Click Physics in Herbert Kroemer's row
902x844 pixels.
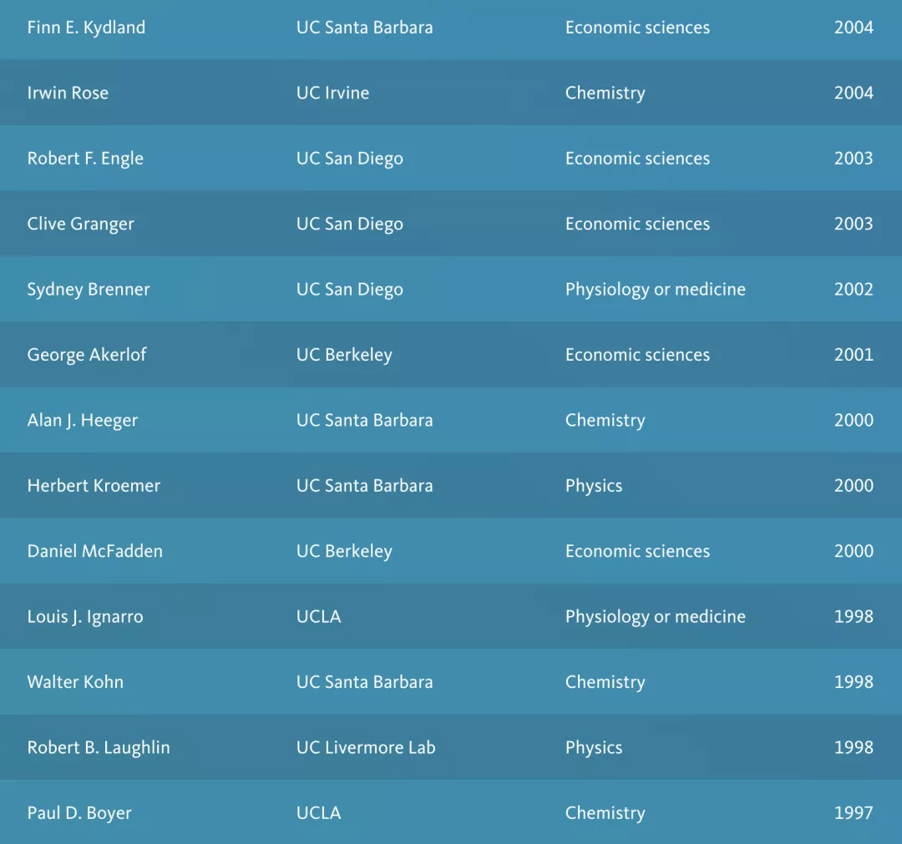coord(594,486)
